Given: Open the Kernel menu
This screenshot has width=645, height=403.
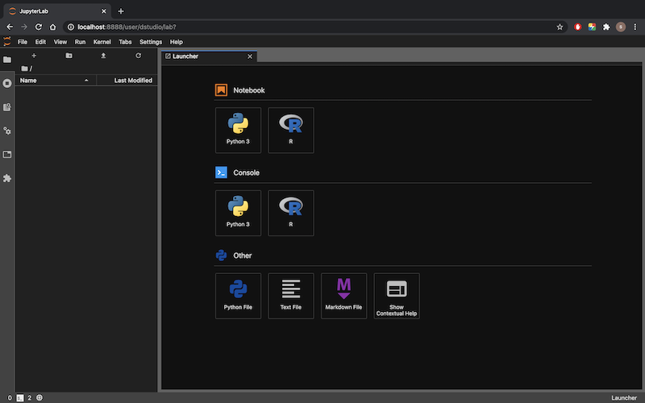Looking at the screenshot, I should click(x=102, y=42).
